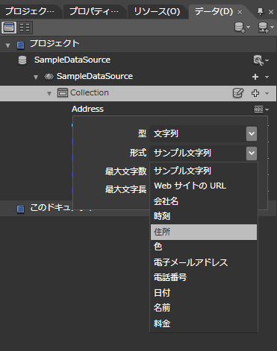Add simple property with plus icon
This screenshot has width=277, height=351.
click(x=255, y=77)
